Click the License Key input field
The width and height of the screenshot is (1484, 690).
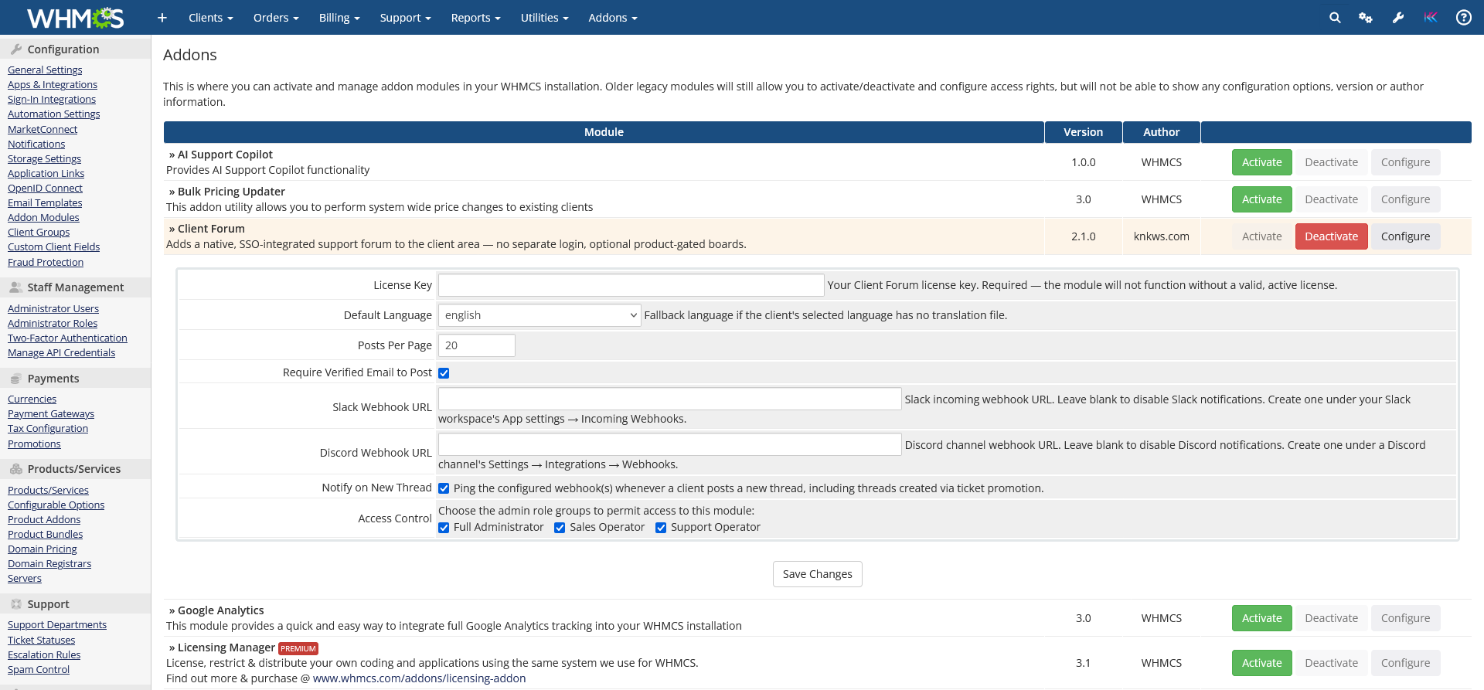pyautogui.click(x=631, y=285)
